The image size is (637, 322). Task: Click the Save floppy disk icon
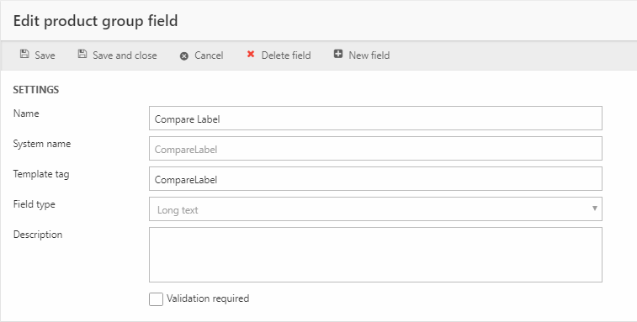[x=24, y=54]
